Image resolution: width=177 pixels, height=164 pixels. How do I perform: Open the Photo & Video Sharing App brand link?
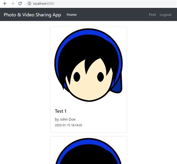click(32, 15)
